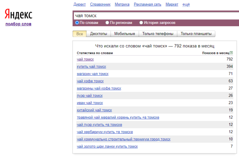Click the Показов в месяц column header
This screenshot has width=239, height=156.
click(x=216, y=53)
